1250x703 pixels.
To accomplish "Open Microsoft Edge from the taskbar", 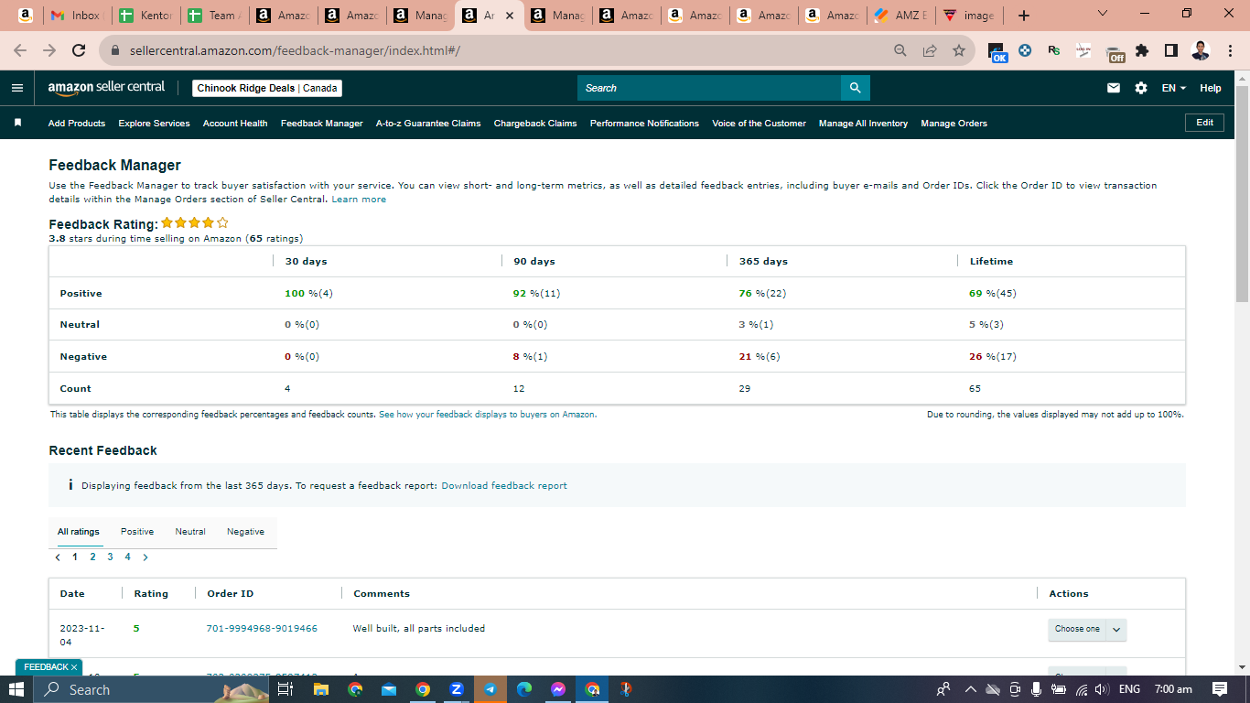I will click(523, 689).
